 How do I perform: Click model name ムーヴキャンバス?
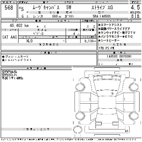[46, 8]
